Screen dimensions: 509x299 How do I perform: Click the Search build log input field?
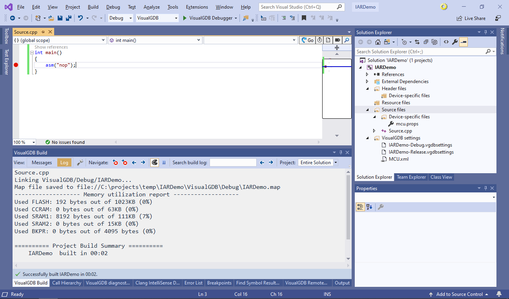pyautogui.click(x=233, y=163)
